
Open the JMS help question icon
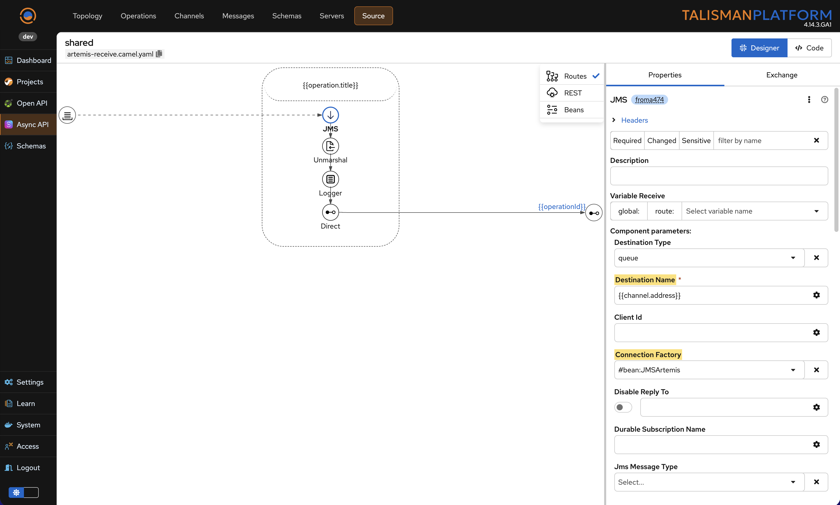point(824,100)
